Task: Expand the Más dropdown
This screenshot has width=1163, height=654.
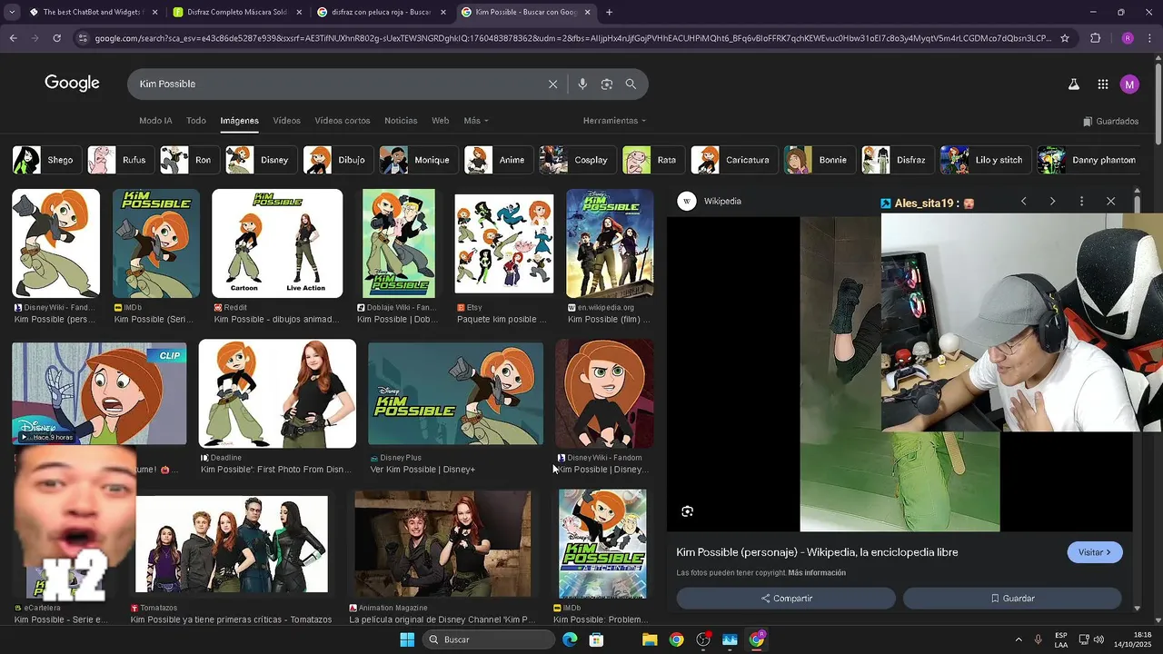Action: [x=476, y=121]
